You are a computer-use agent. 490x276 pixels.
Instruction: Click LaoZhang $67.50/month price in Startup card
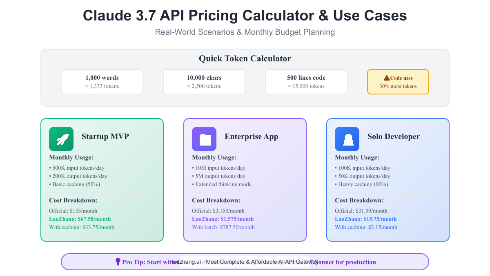coord(80,219)
